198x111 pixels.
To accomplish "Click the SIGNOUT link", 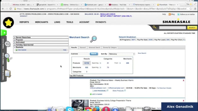I will [24, 16].
